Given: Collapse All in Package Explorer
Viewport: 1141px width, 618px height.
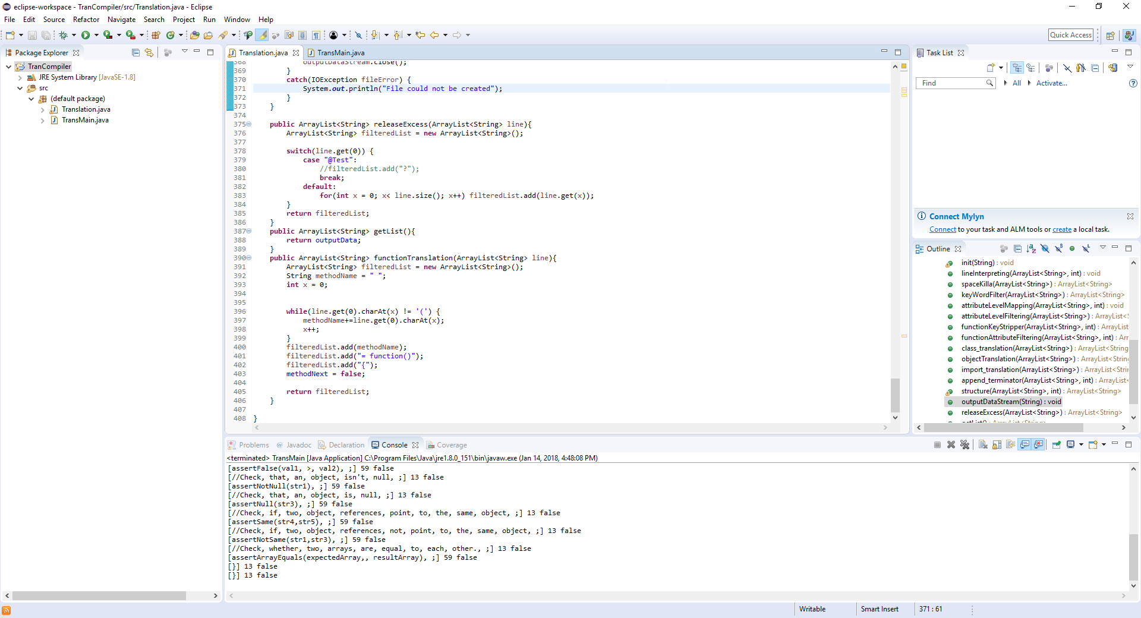Looking at the screenshot, I should [135, 52].
